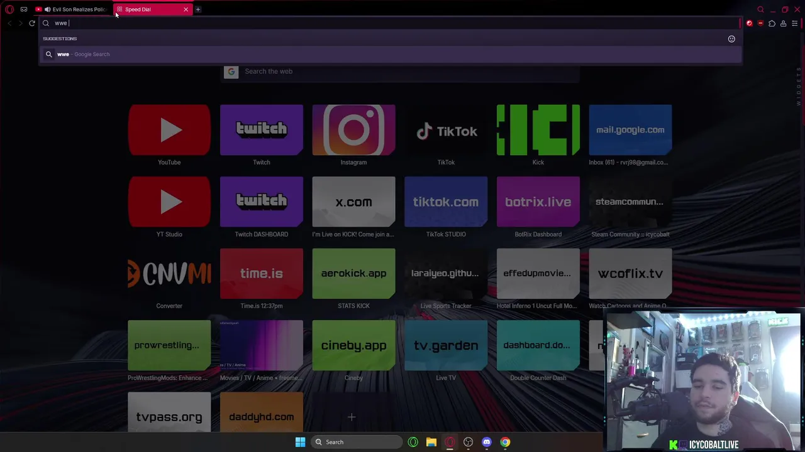Open the extensions cube icon

[772, 23]
